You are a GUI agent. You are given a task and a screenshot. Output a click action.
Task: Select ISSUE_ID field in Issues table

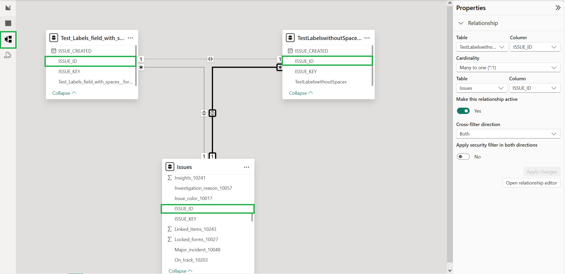pyautogui.click(x=208, y=209)
